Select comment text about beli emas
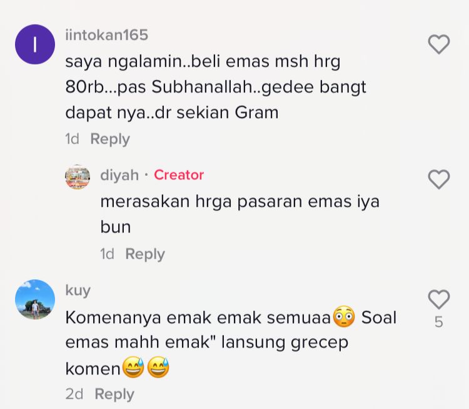The width and height of the screenshot is (469, 409). coord(216,87)
